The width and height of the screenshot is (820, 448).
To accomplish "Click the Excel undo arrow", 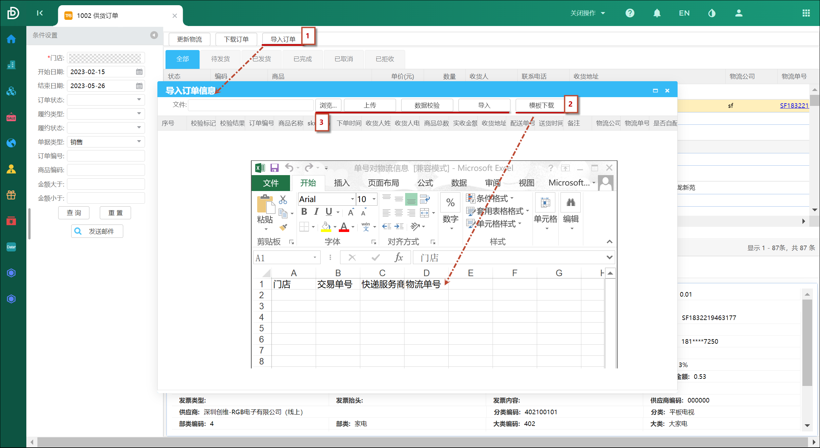I will coord(289,168).
